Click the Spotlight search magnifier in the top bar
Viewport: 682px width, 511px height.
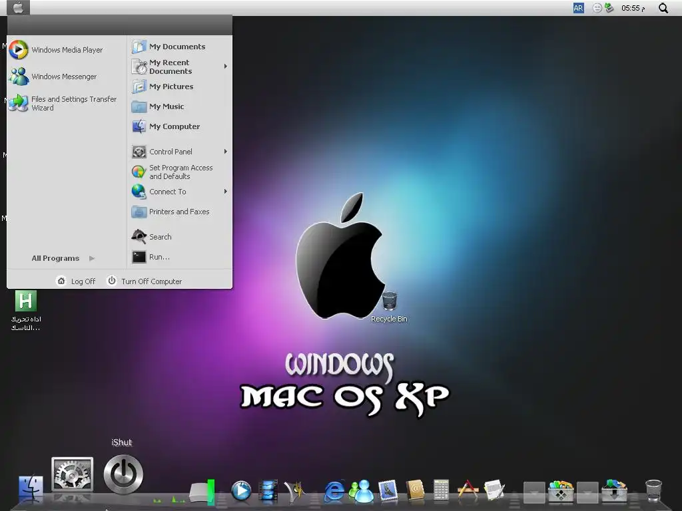(663, 8)
